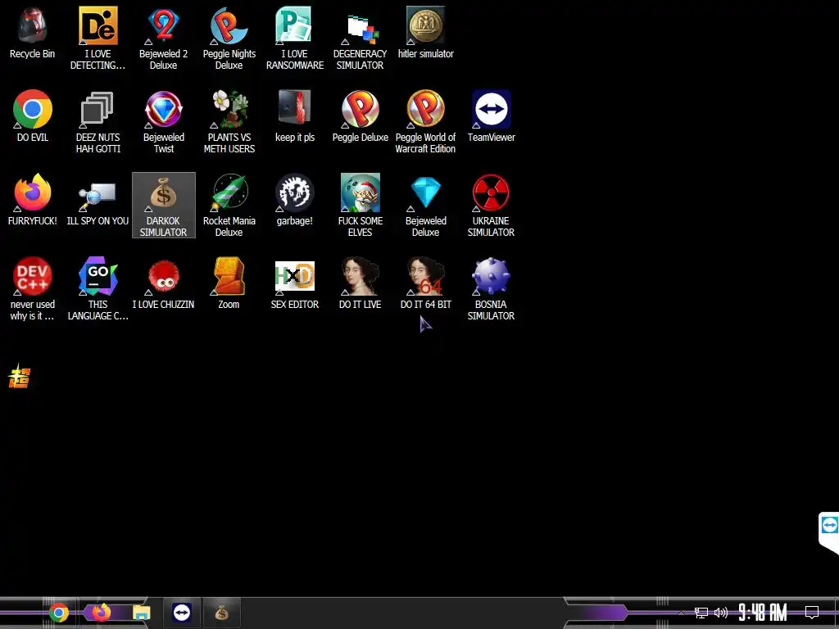Select Peggle World of Warcraft Edition shortcut
Viewport: 839px width, 629px height.
(x=425, y=122)
